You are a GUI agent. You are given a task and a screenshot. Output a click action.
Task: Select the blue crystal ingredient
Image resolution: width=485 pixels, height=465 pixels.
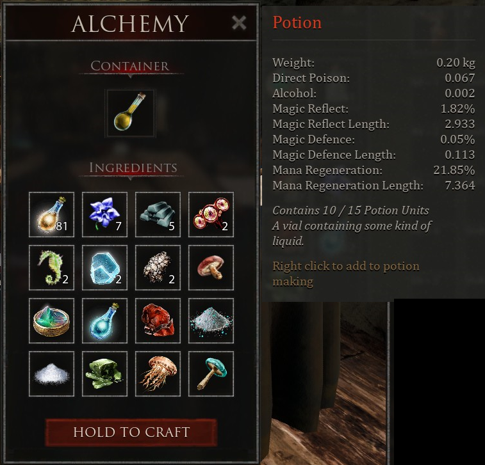(x=104, y=268)
